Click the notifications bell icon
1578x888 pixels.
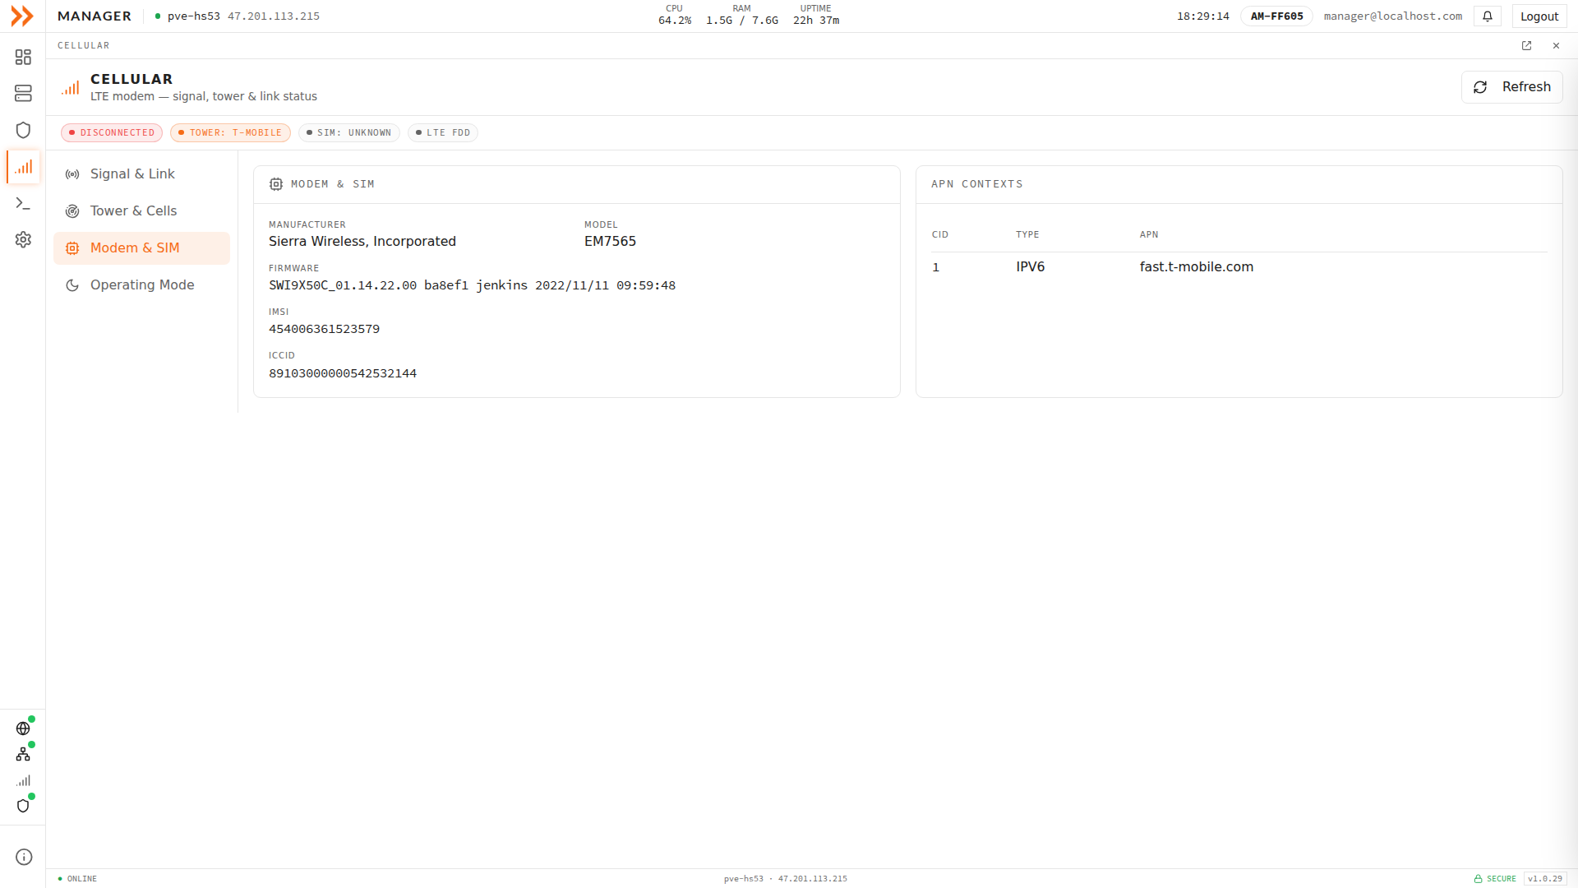point(1488,16)
